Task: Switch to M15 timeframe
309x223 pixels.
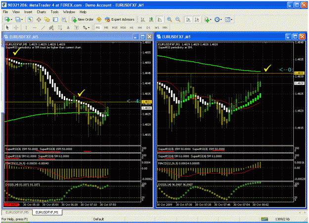Action: [x=115, y=28]
